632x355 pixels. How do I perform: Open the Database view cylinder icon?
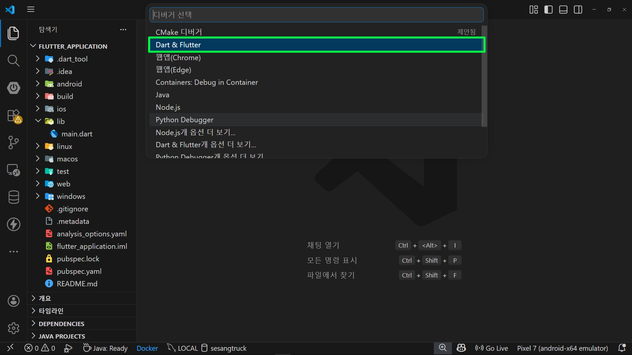point(13,197)
